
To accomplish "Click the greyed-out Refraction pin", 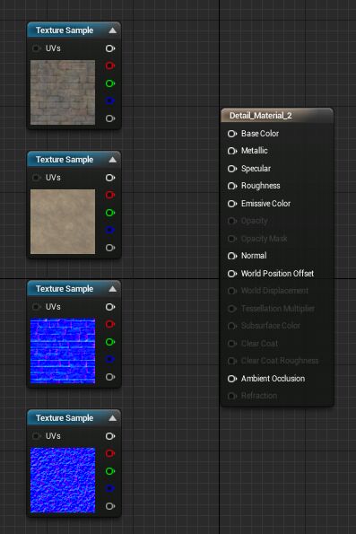I will coord(232,396).
